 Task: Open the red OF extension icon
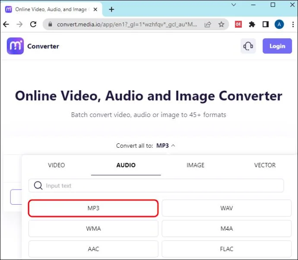click(238, 24)
